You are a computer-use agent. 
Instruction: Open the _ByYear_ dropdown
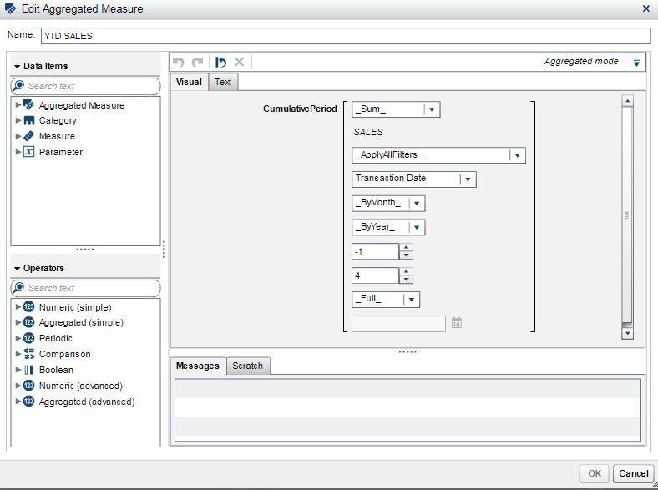pyautogui.click(x=417, y=227)
